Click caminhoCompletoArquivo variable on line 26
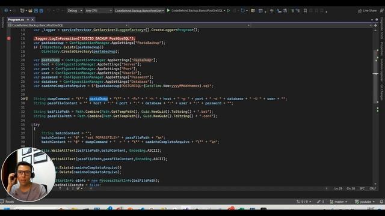Viewport: 385px width, 216px height. tap(63, 86)
